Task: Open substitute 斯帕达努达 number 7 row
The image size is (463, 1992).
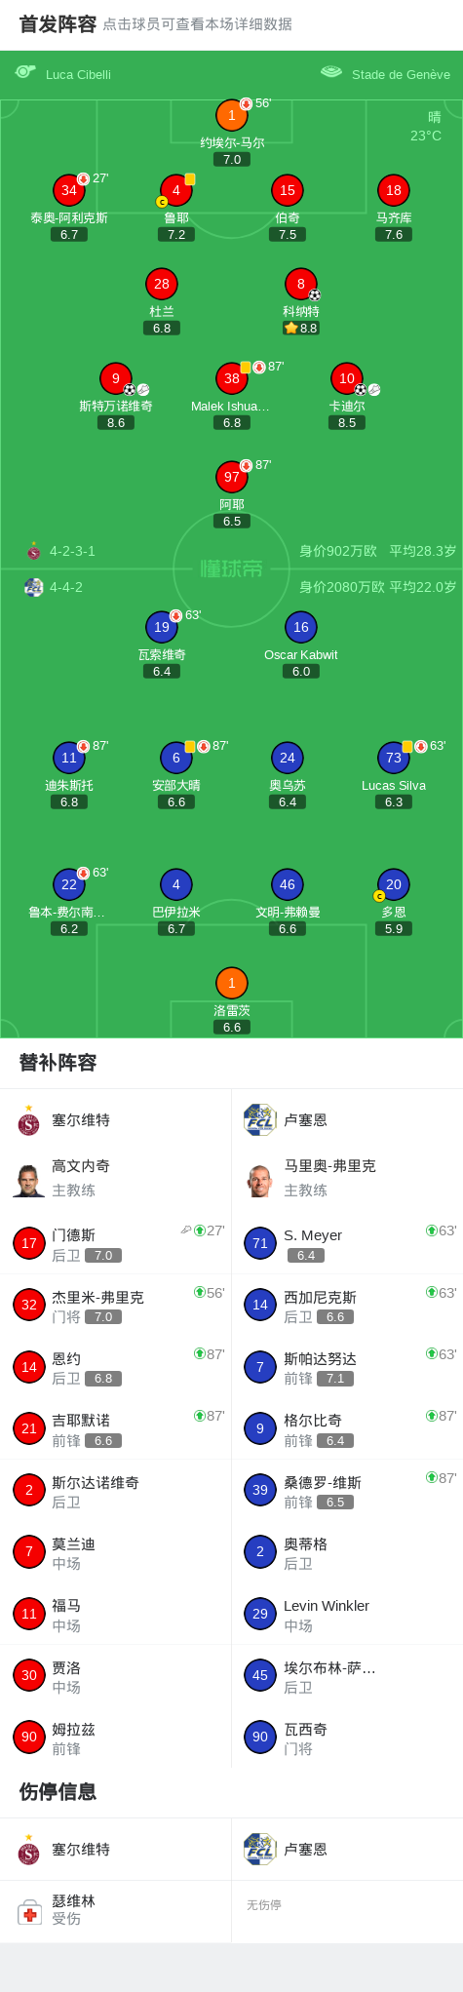Action: click(x=347, y=1367)
